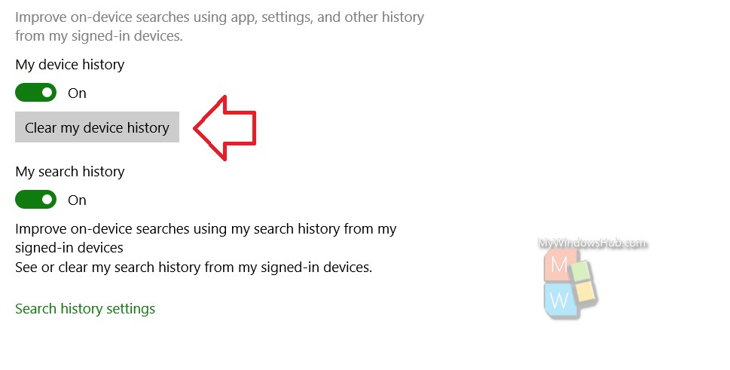Click the black line reading only 'signed-in devices'
Image resolution: width=730 pixels, height=370 pixels.
pyautogui.click(x=69, y=248)
